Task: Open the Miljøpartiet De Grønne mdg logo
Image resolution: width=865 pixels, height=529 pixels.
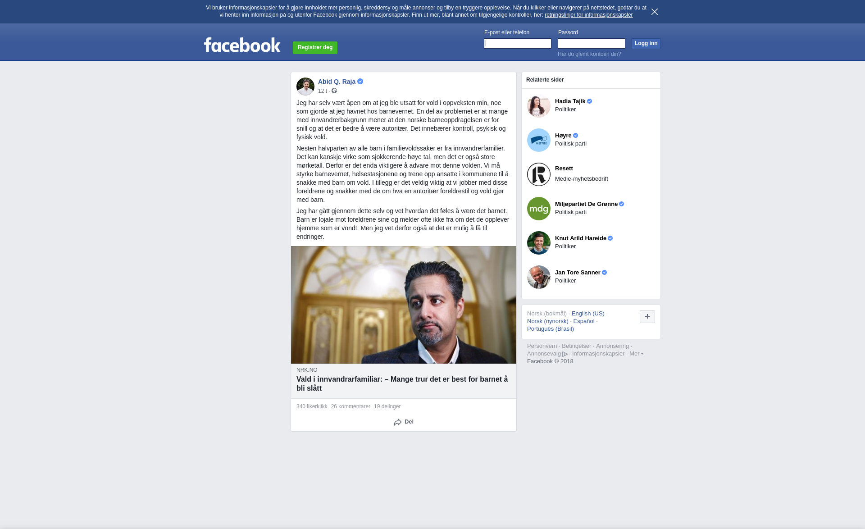Action: pos(539,209)
